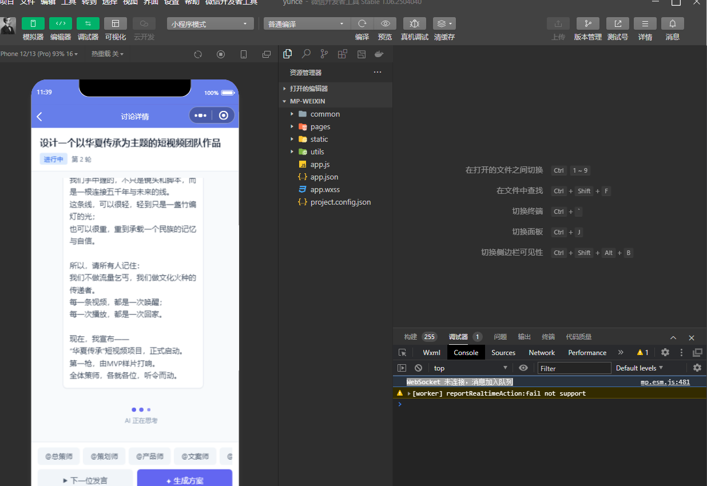The image size is (707, 486).
Task: Open the 资源管理器 more options ellipsis
Action: click(378, 73)
